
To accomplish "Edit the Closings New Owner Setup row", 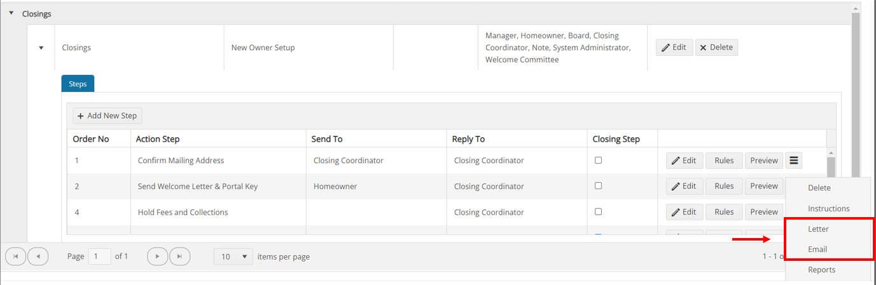I will (674, 48).
